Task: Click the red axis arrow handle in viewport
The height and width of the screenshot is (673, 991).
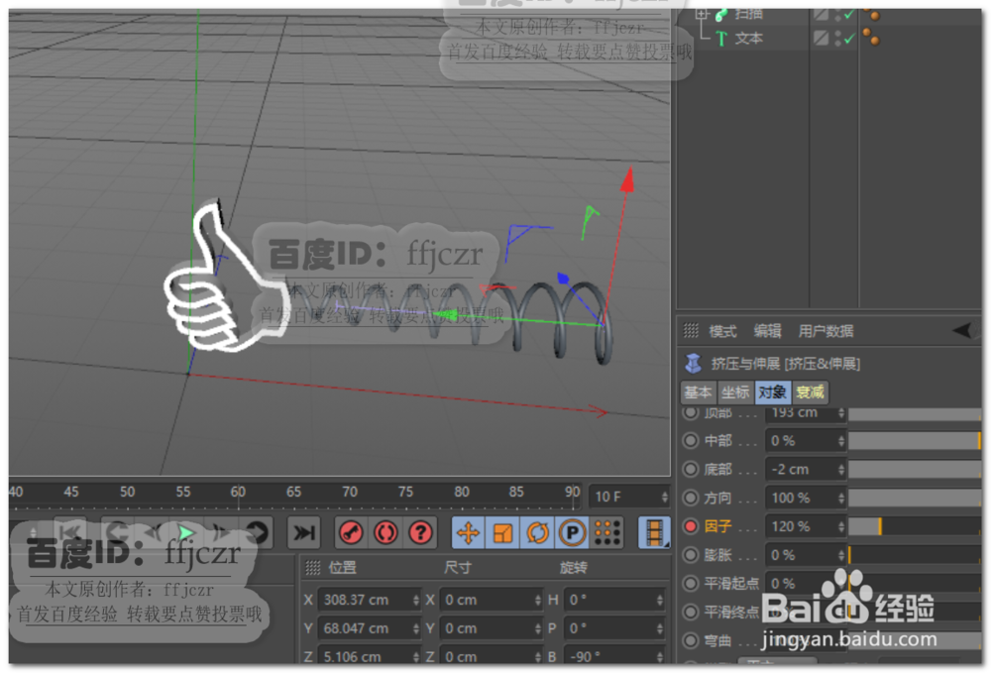Action: tap(627, 179)
